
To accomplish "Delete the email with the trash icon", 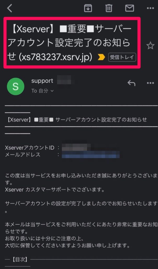I will [109, 8].
